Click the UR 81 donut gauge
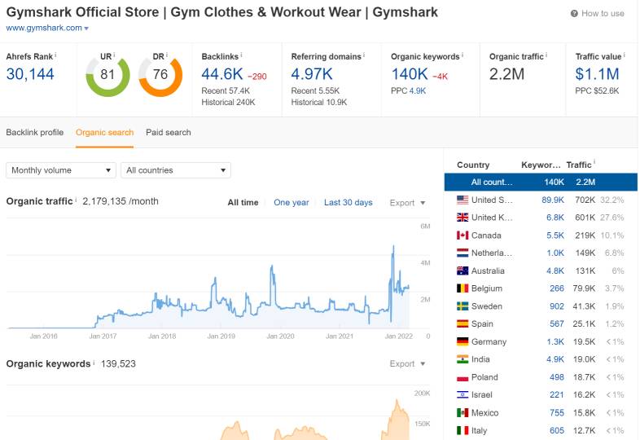 [x=107, y=75]
